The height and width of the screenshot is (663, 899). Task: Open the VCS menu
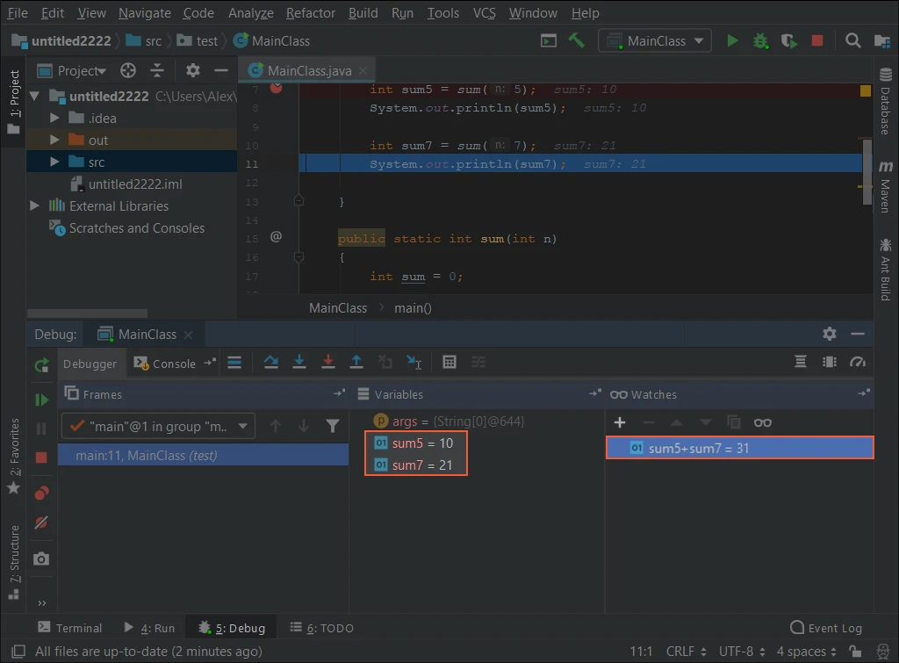pyautogui.click(x=484, y=12)
